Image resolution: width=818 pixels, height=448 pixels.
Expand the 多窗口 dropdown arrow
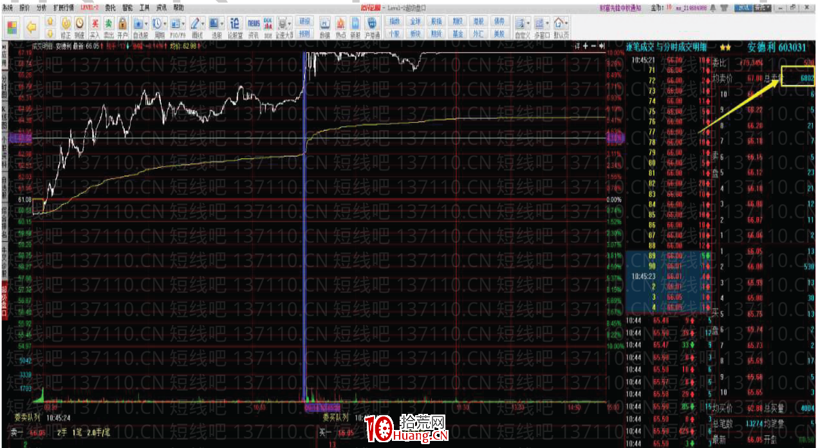[547, 23]
